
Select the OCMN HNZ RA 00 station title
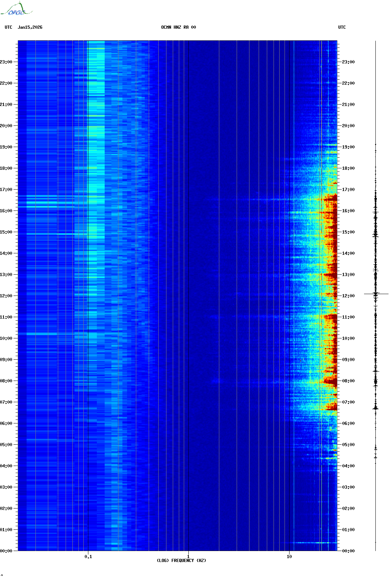[x=178, y=27]
